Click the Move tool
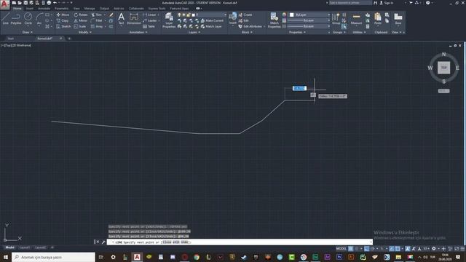 pos(63,15)
